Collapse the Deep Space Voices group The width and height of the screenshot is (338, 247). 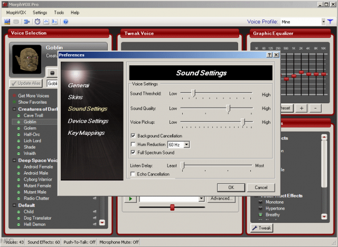pos(14,161)
